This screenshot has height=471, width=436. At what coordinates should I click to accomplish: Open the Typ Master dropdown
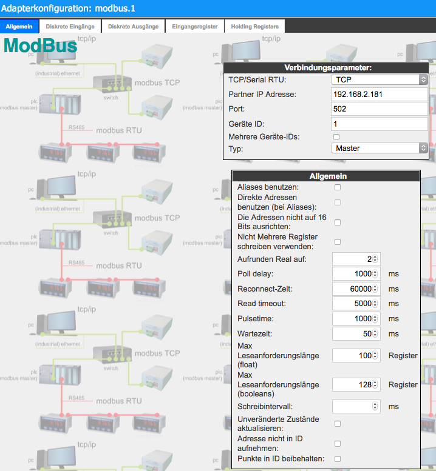[379, 148]
